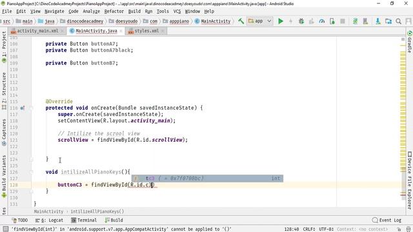The width and height of the screenshot is (413, 232).
Task: Click the Search Everywhere magnifier icon
Action: 399,21
